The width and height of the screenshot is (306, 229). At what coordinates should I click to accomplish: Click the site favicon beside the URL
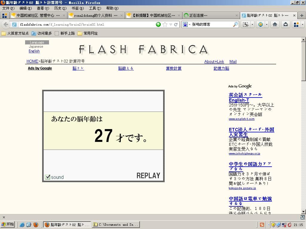tap(14, 24)
